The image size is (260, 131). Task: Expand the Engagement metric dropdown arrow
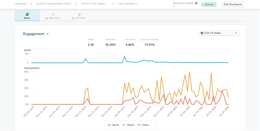pyautogui.click(x=47, y=34)
